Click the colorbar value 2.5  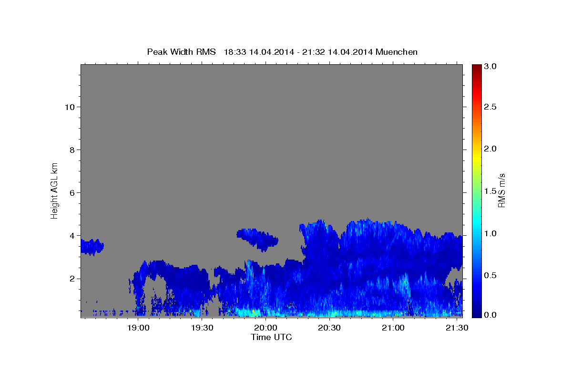coord(490,107)
